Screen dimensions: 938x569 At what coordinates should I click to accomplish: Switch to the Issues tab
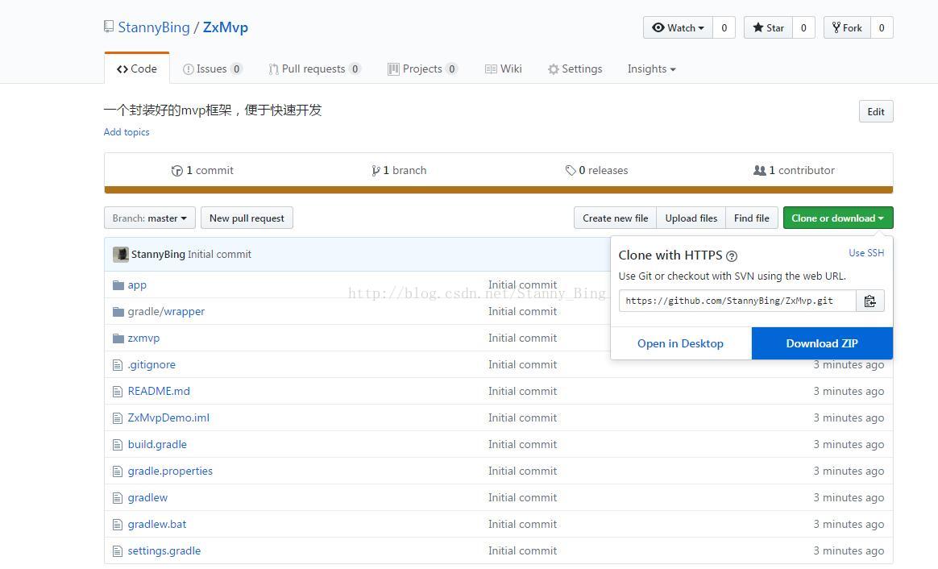tap(213, 69)
